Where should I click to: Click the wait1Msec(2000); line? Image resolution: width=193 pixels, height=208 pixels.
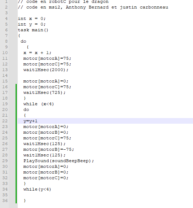(x=46, y=70)
